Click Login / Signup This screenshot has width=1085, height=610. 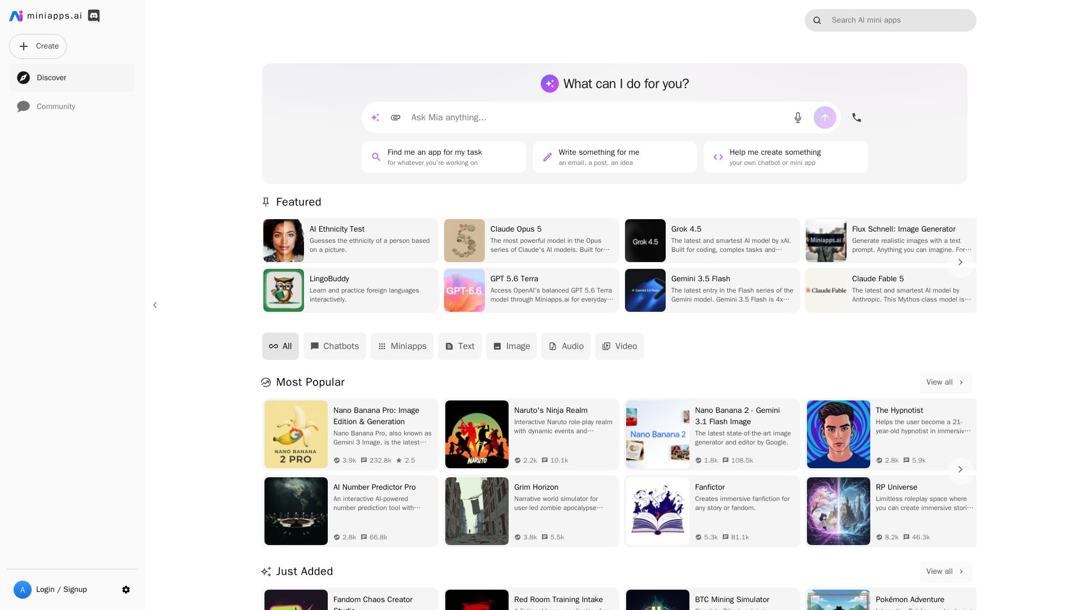(62, 590)
